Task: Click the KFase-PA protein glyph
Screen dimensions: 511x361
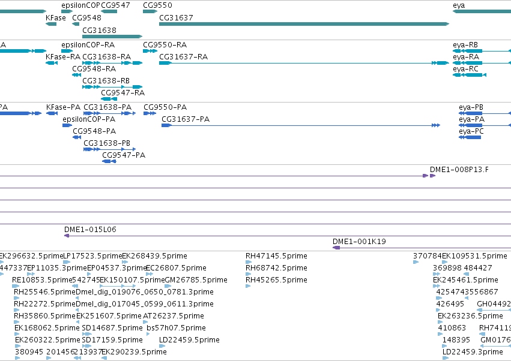Action: point(52,113)
